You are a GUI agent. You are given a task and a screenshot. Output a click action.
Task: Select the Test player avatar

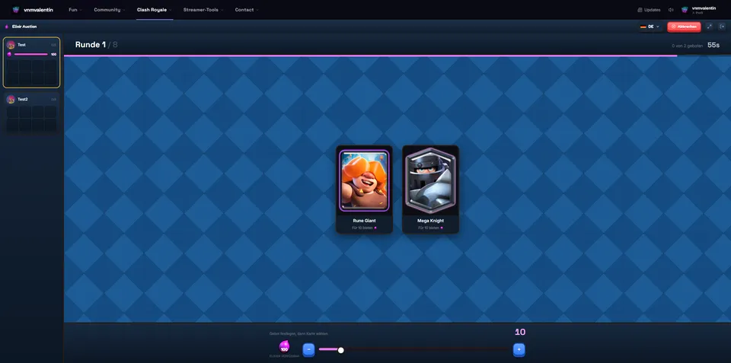coord(11,45)
